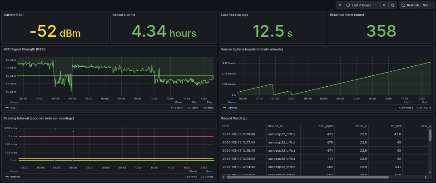Click the Name header in the RSSI legend

tap(14, 102)
